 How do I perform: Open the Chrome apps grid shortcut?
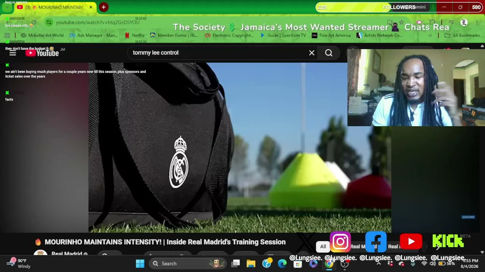point(7,36)
